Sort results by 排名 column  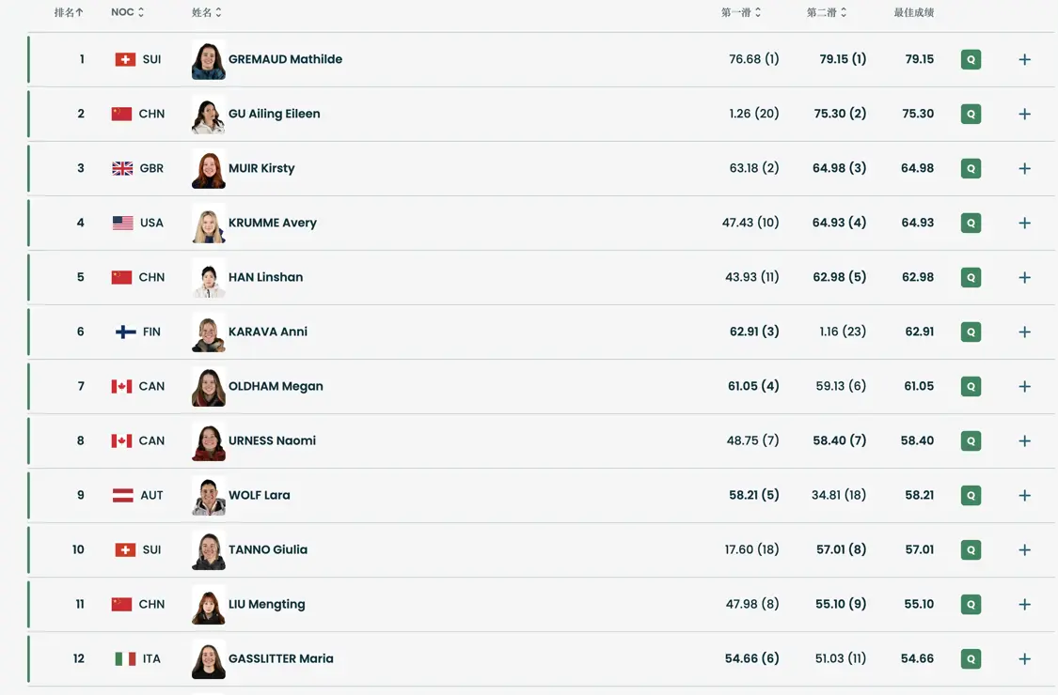pyautogui.click(x=69, y=12)
